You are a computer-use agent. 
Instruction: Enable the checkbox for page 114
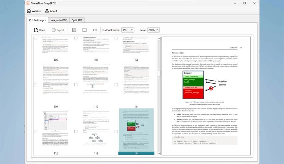[x=116, y=131]
